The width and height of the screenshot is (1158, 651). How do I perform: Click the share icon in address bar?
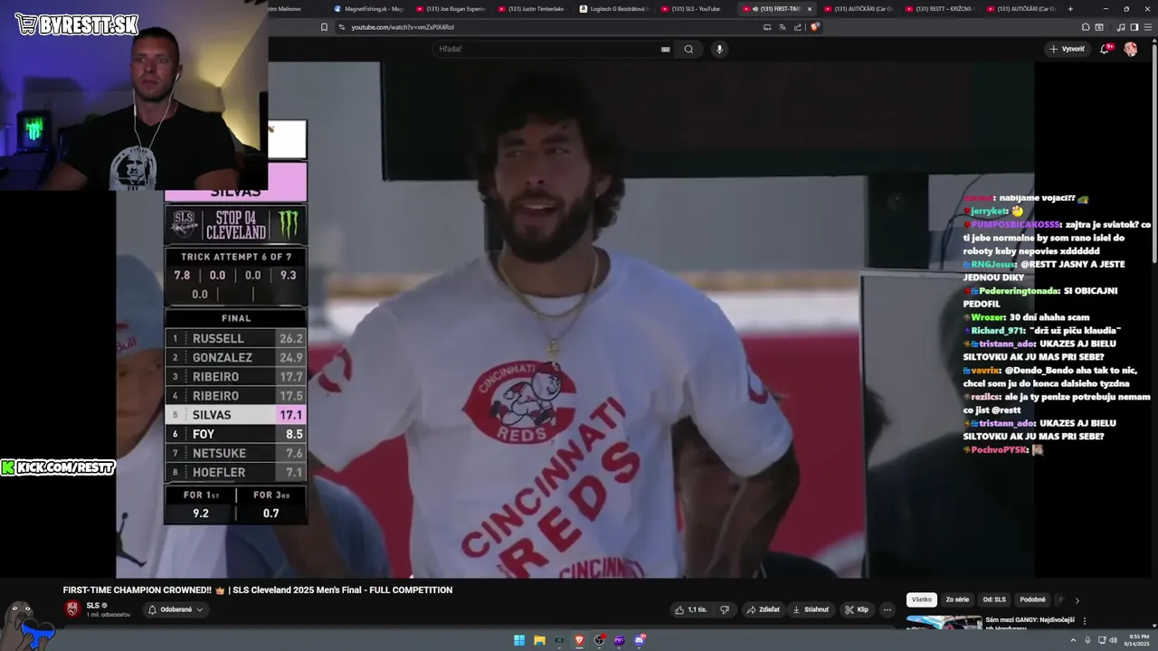798,27
